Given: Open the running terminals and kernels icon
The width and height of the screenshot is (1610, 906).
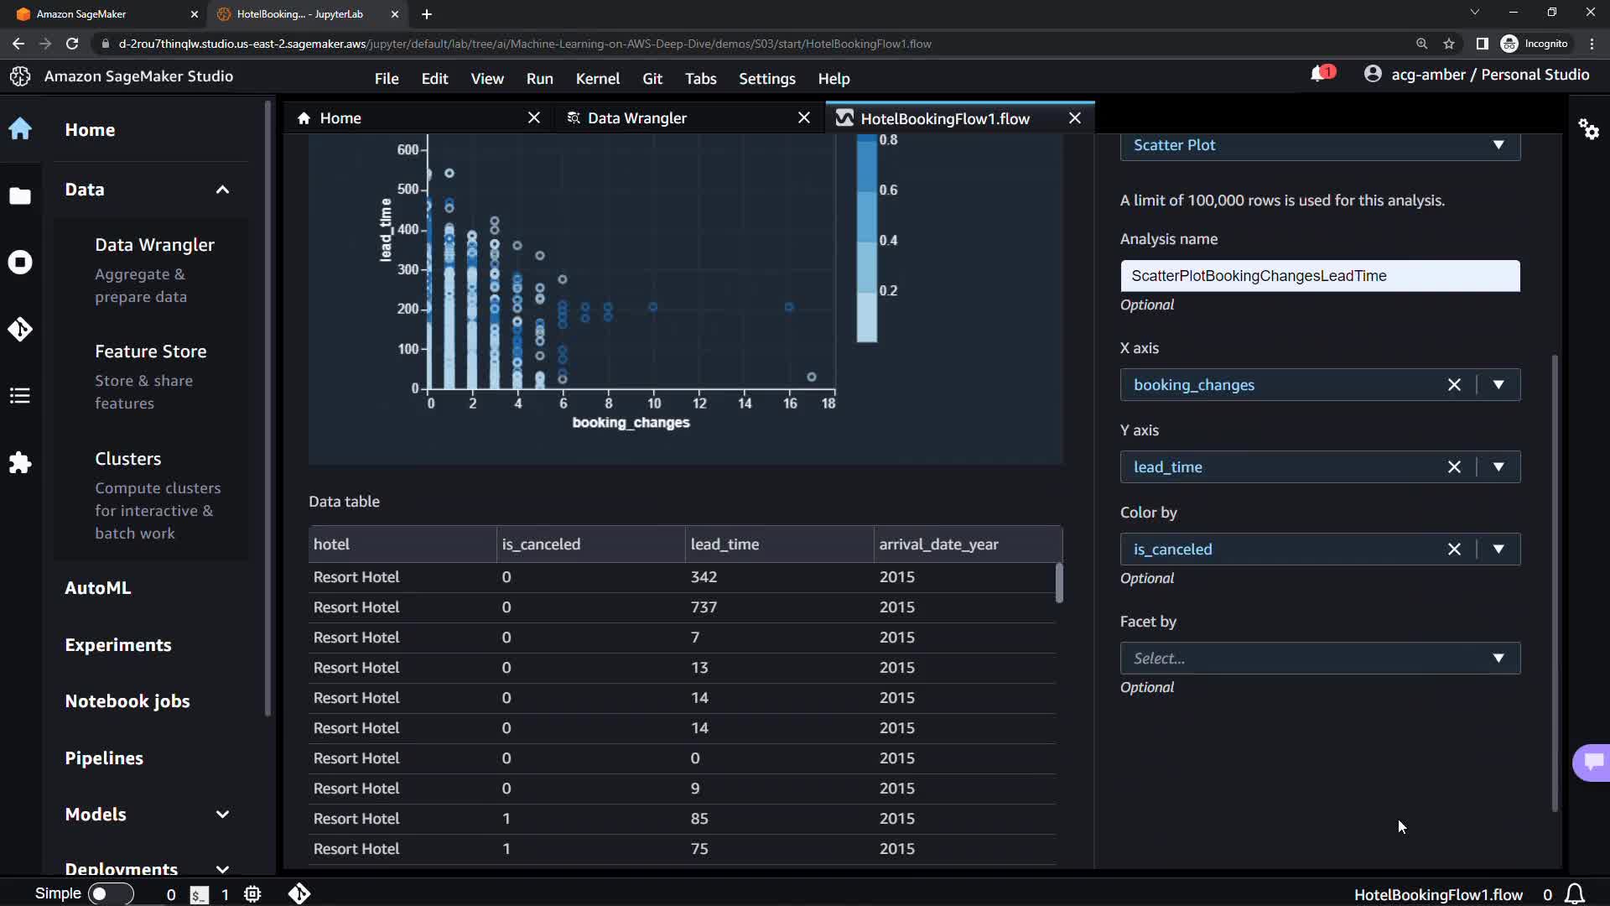Looking at the screenshot, I should pos(20,263).
